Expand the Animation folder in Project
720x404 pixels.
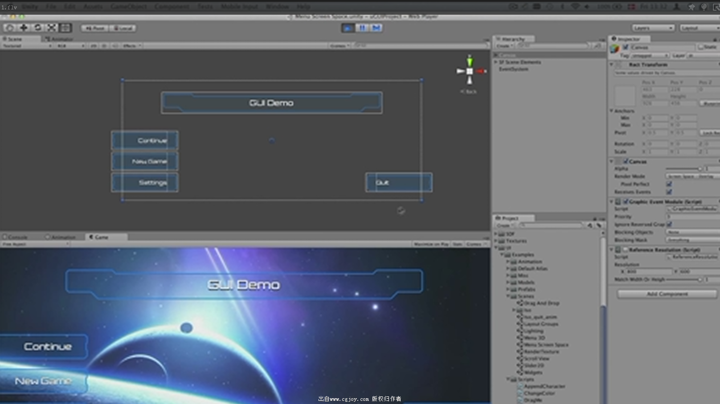pos(508,262)
